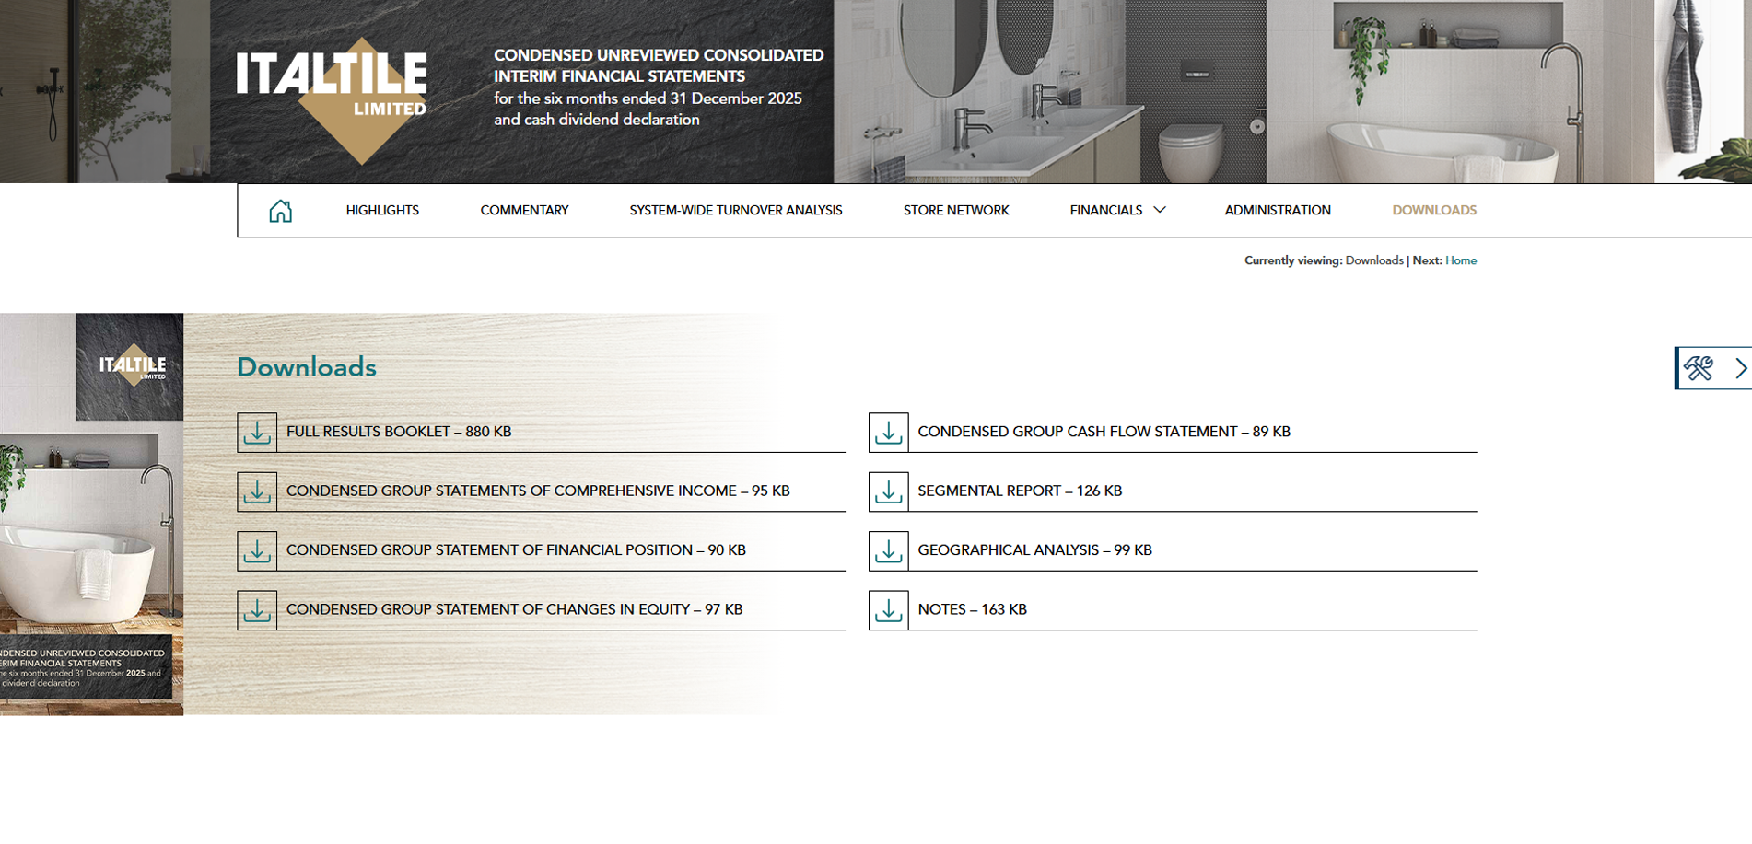
Task: Click download icon for Geographical Analysis
Action: tap(889, 550)
